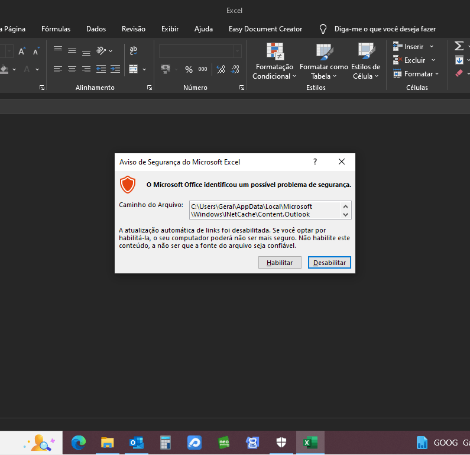Viewport: 470px width, 455px height.
Task: Toggle the thousands separator style
Action: (203, 69)
